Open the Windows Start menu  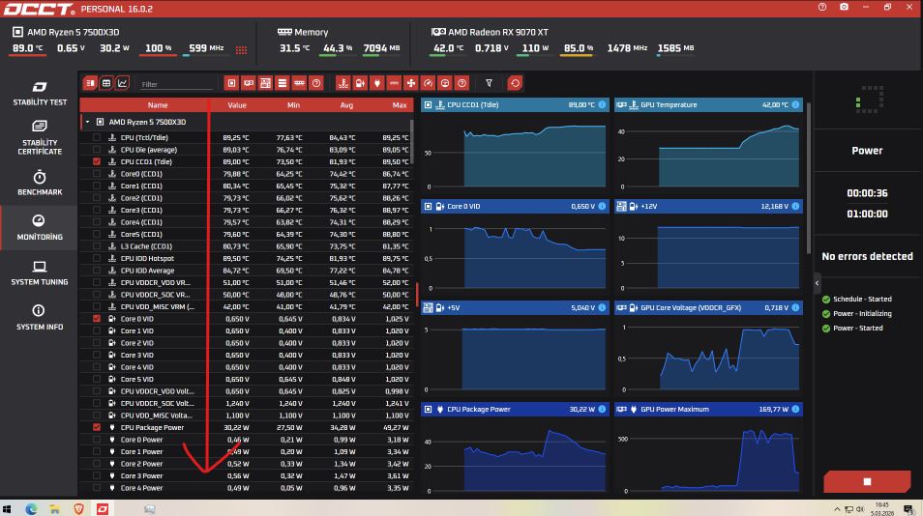point(7,509)
